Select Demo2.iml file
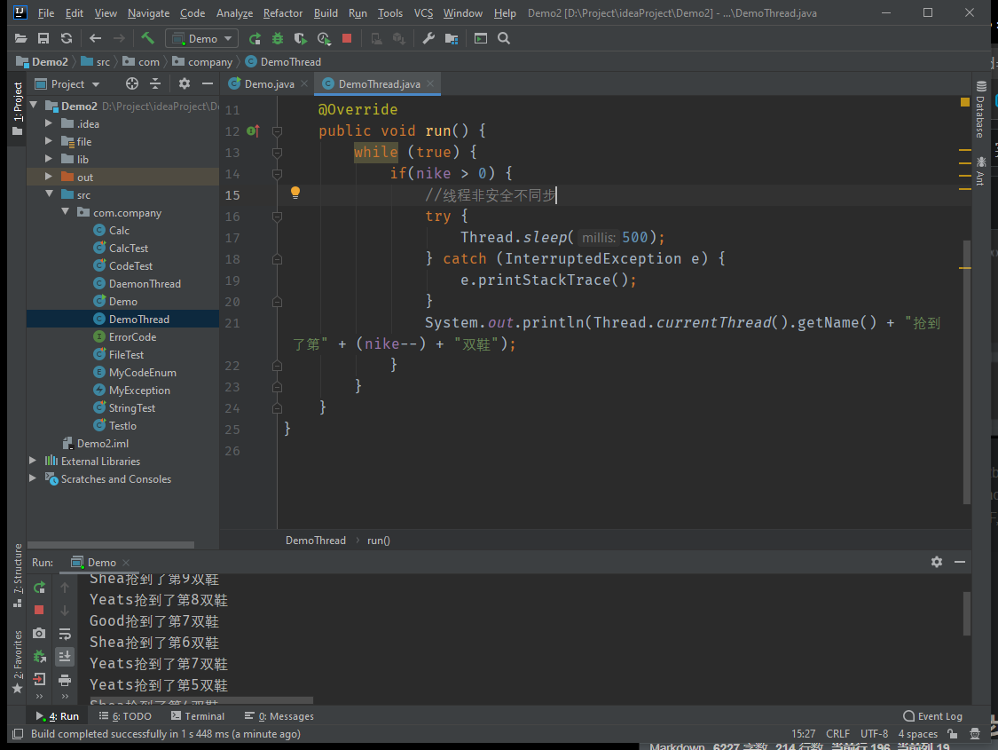The width and height of the screenshot is (998, 750). pos(102,444)
